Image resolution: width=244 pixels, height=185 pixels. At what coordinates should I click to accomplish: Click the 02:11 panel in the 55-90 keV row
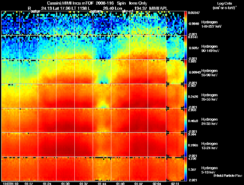175,72
